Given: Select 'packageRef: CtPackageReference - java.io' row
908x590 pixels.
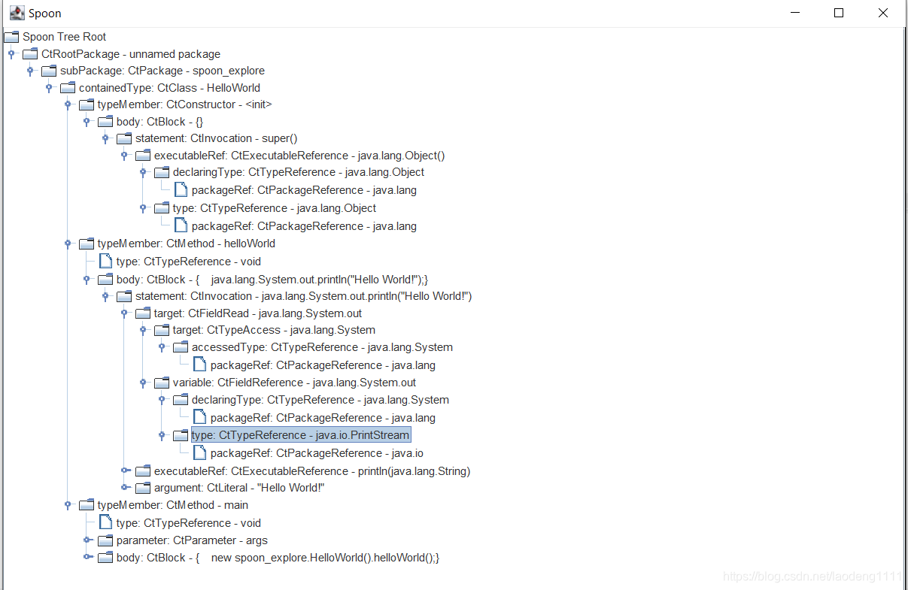Looking at the screenshot, I should (317, 453).
